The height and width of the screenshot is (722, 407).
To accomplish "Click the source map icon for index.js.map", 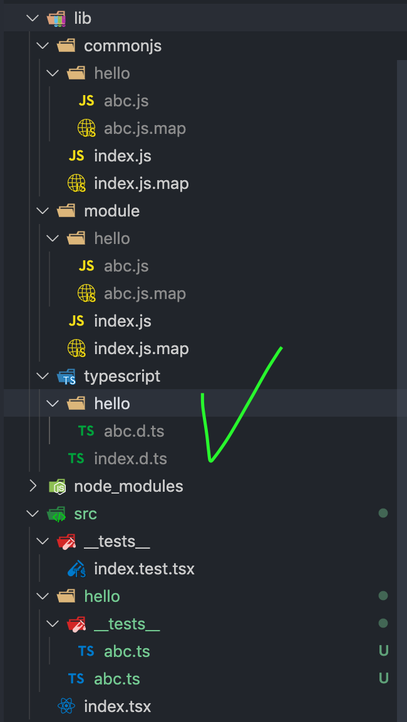I will [77, 183].
